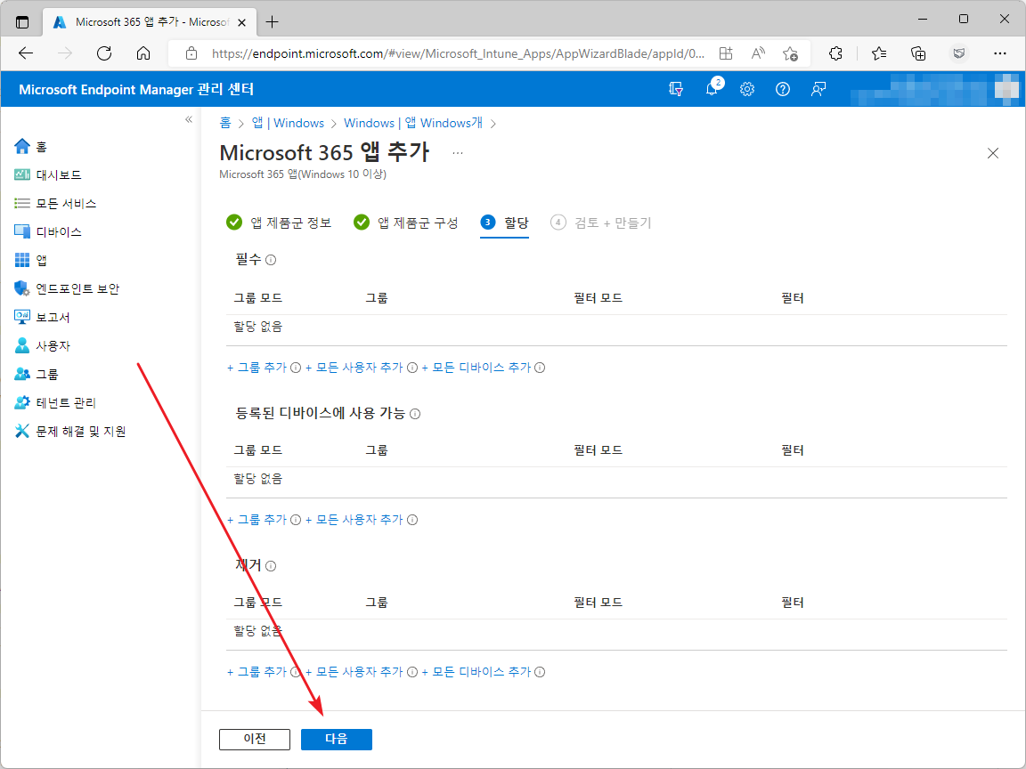The width and height of the screenshot is (1026, 769).
Task: Click the 앱 | Windows breadcrumb link
Action: coord(288,123)
